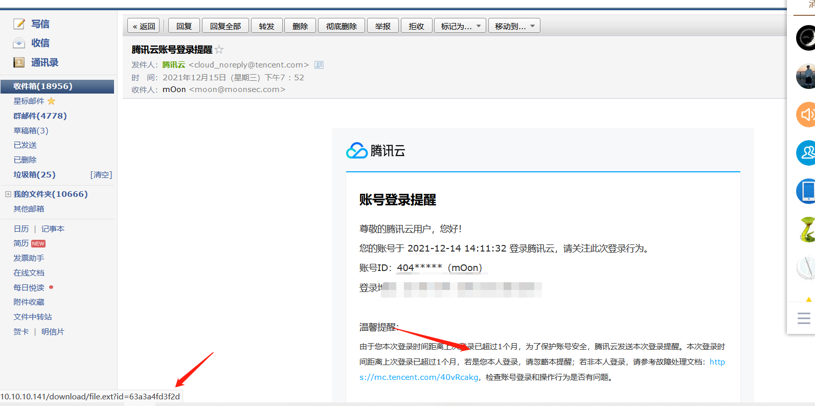Star this email with the star icon

219,50
